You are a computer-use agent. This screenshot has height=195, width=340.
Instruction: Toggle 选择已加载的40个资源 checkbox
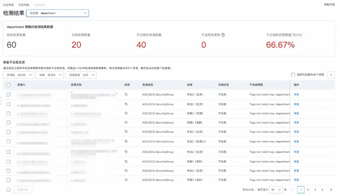[293, 75]
